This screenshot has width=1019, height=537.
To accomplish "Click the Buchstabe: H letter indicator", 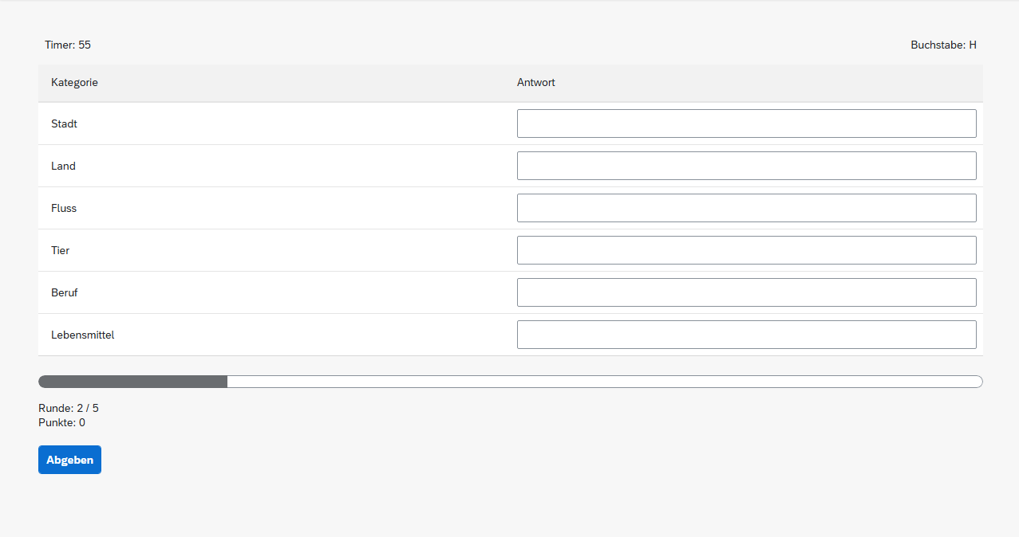I will click(943, 45).
